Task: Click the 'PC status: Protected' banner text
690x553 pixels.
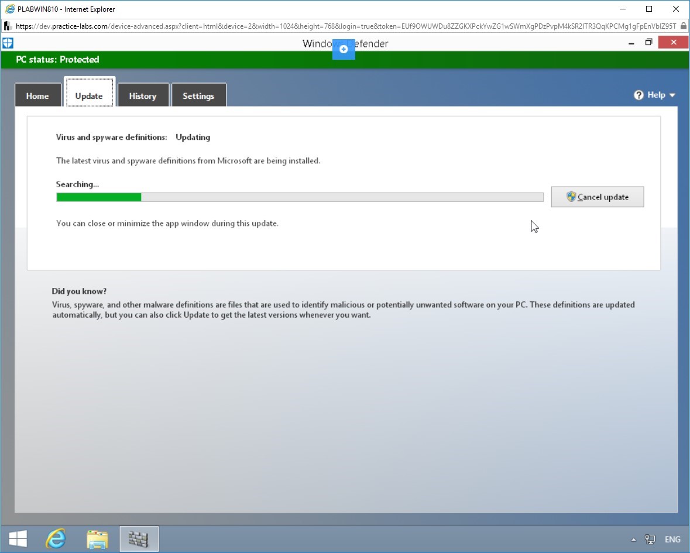Action: point(58,59)
